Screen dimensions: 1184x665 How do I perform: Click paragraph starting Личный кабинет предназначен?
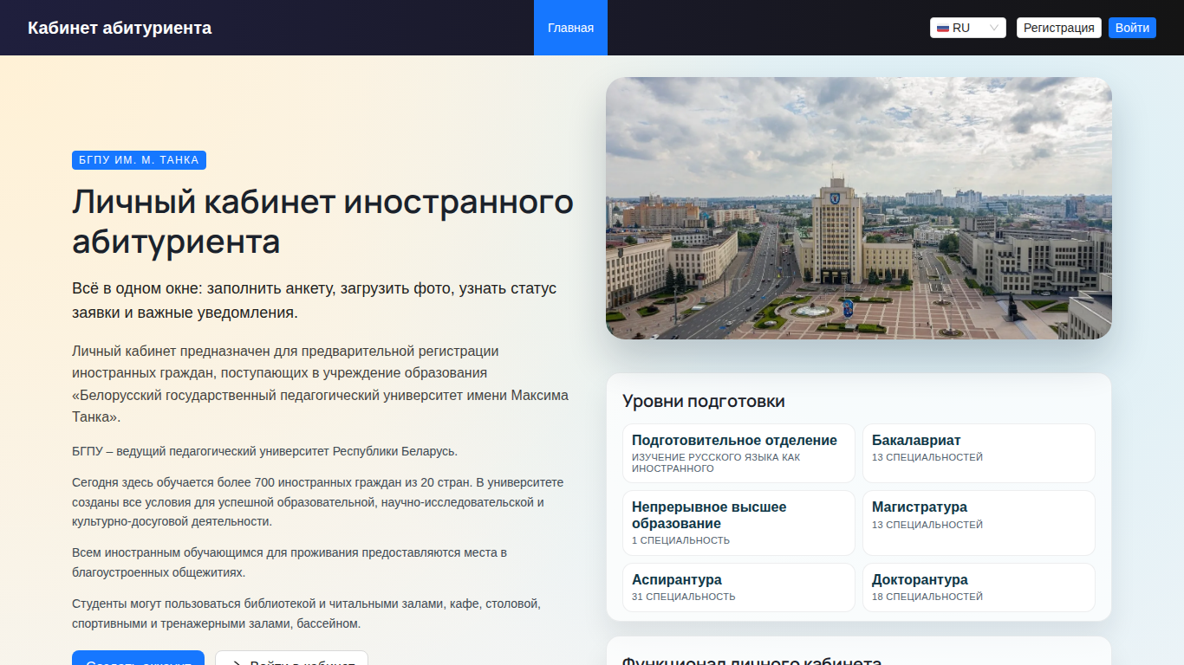point(321,384)
